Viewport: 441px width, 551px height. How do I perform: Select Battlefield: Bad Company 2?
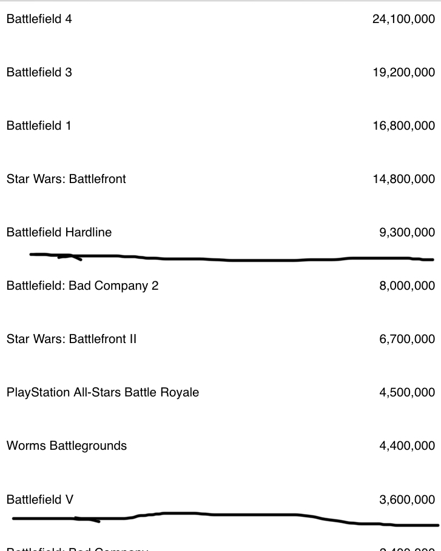(82, 286)
